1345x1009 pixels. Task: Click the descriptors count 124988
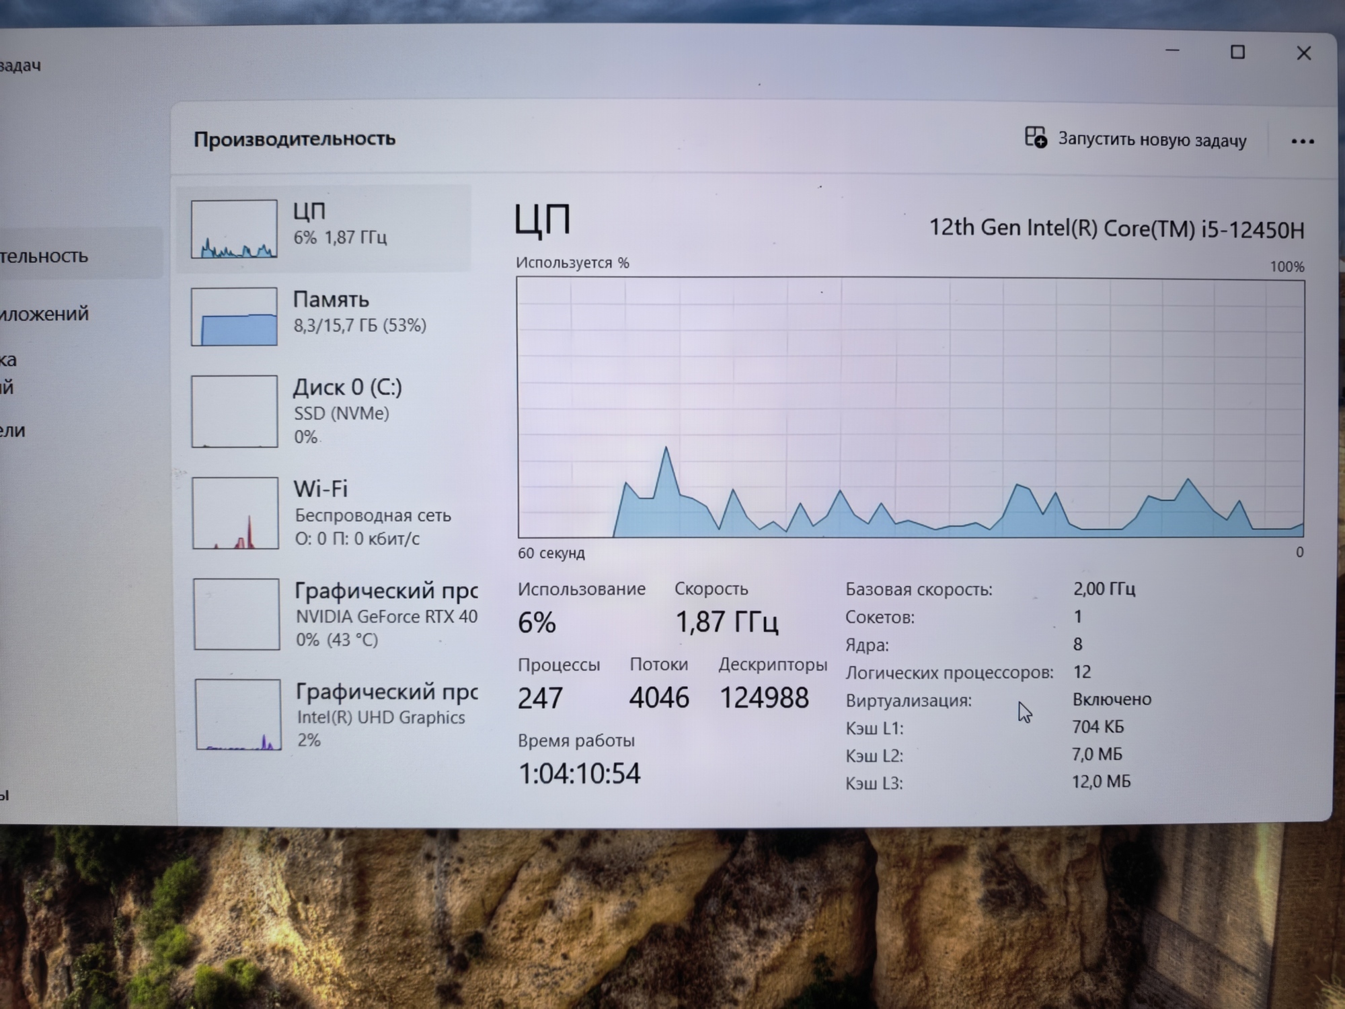tap(764, 698)
